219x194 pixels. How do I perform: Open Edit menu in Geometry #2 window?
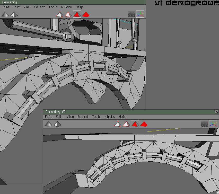pos(59,117)
